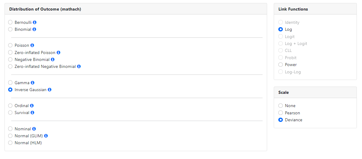Select the Gamma distribution radio button
Viewport: 362px width, 159px height.
click(10, 83)
